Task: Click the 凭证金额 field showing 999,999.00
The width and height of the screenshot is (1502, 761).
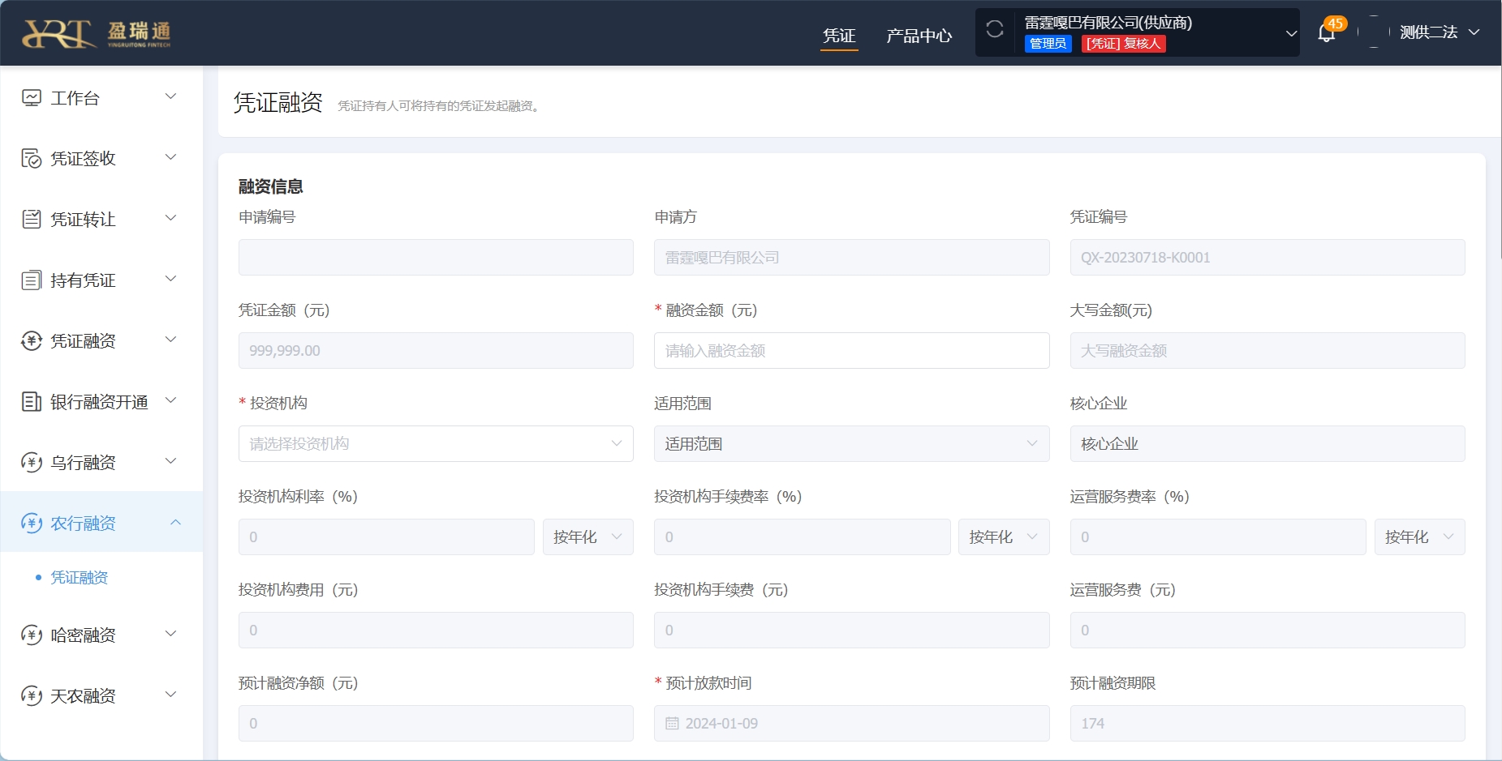Action: 436,350
